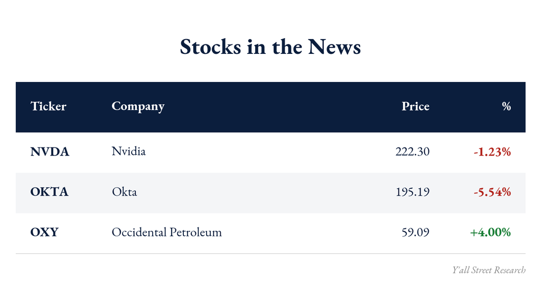This screenshot has width=541, height=304.
Task: Click the Okta company name
Action: (x=124, y=192)
